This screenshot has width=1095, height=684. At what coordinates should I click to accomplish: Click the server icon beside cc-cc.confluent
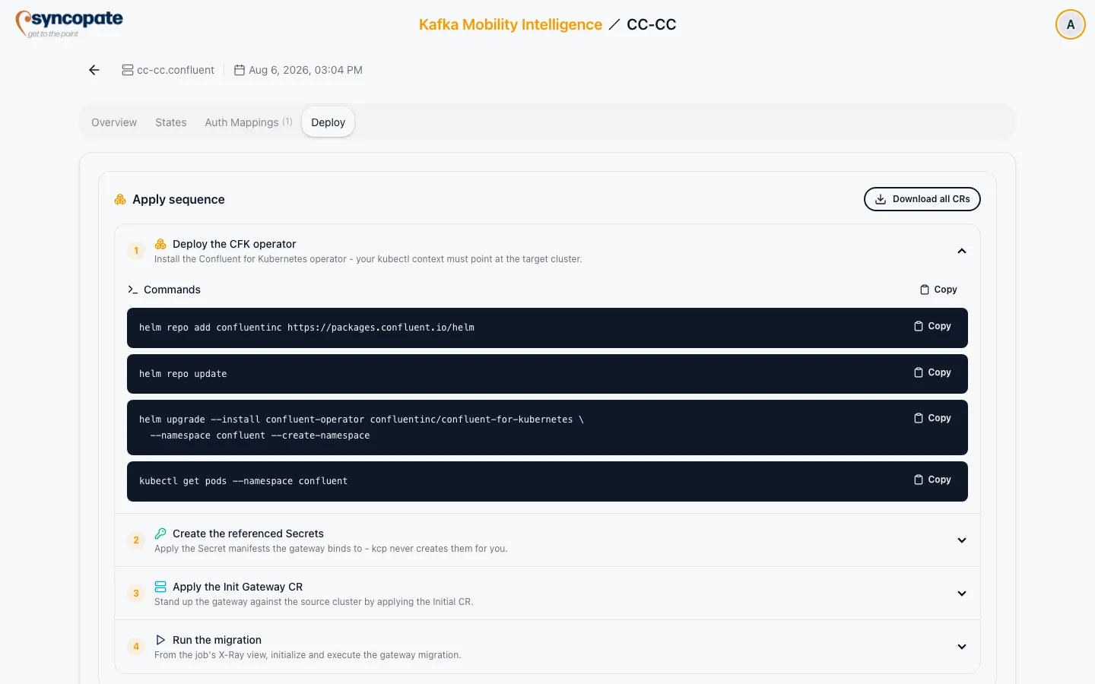[128, 70]
